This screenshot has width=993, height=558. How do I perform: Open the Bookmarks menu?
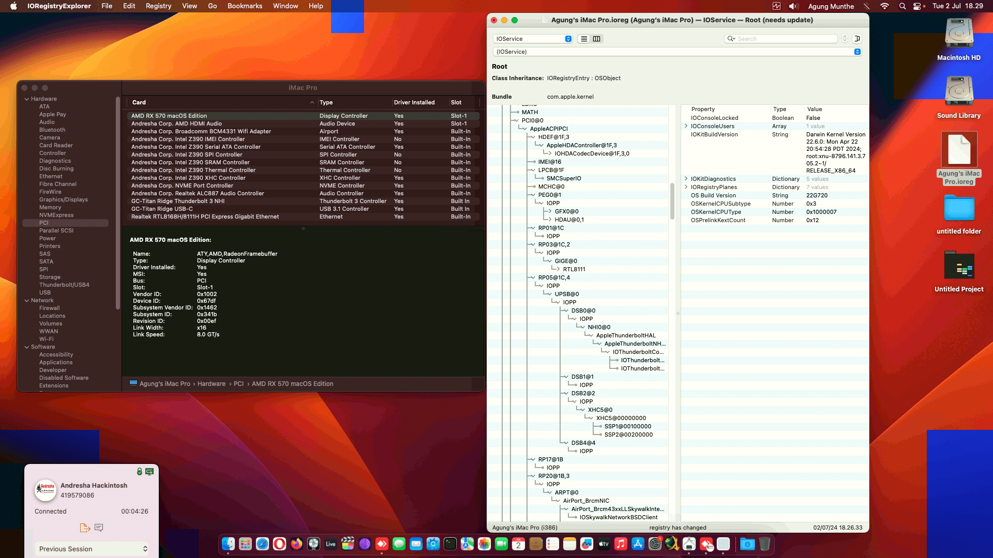[245, 6]
